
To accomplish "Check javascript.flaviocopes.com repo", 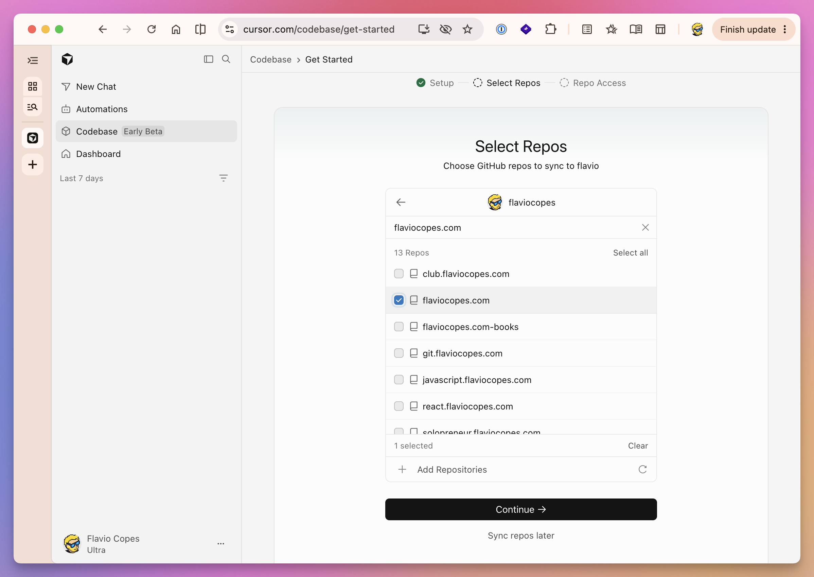I will pyautogui.click(x=399, y=380).
